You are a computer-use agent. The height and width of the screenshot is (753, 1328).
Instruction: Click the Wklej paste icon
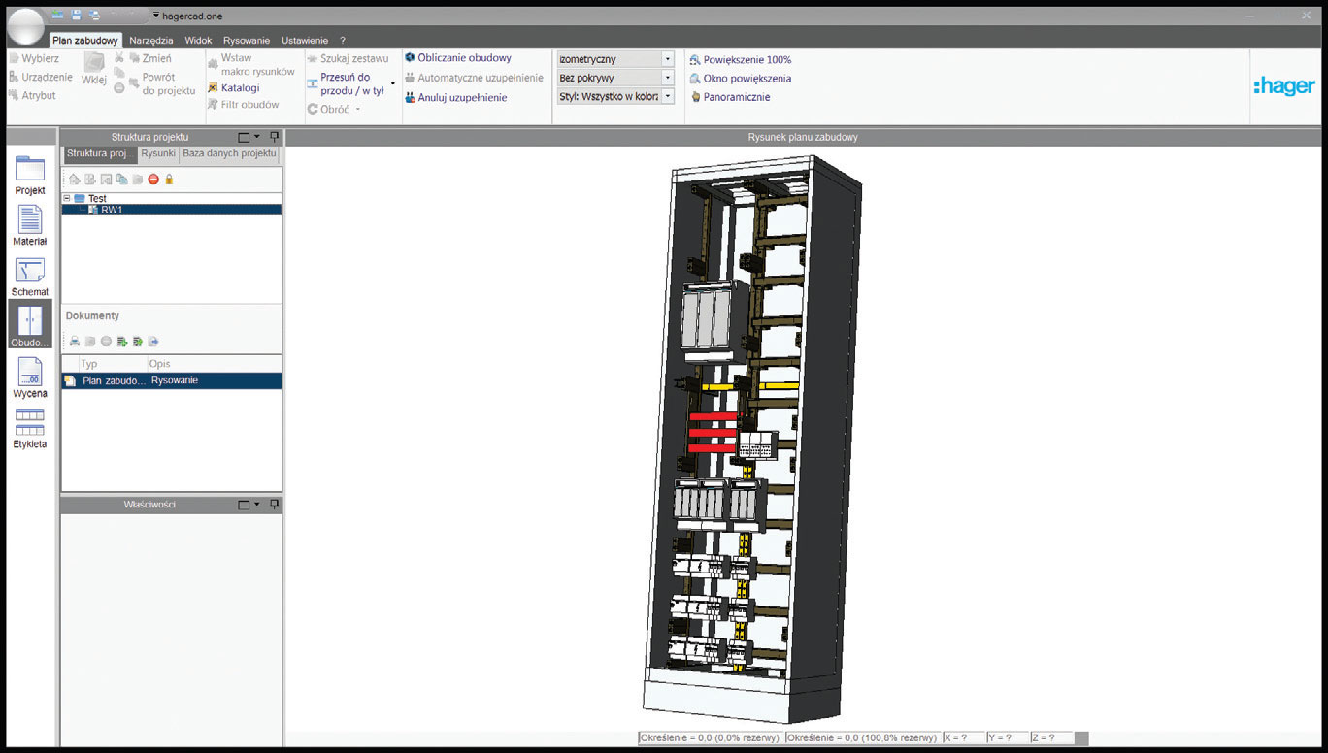click(94, 69)
